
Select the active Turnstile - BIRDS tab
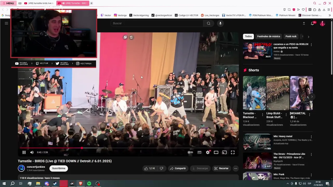[x=73, y=3]
